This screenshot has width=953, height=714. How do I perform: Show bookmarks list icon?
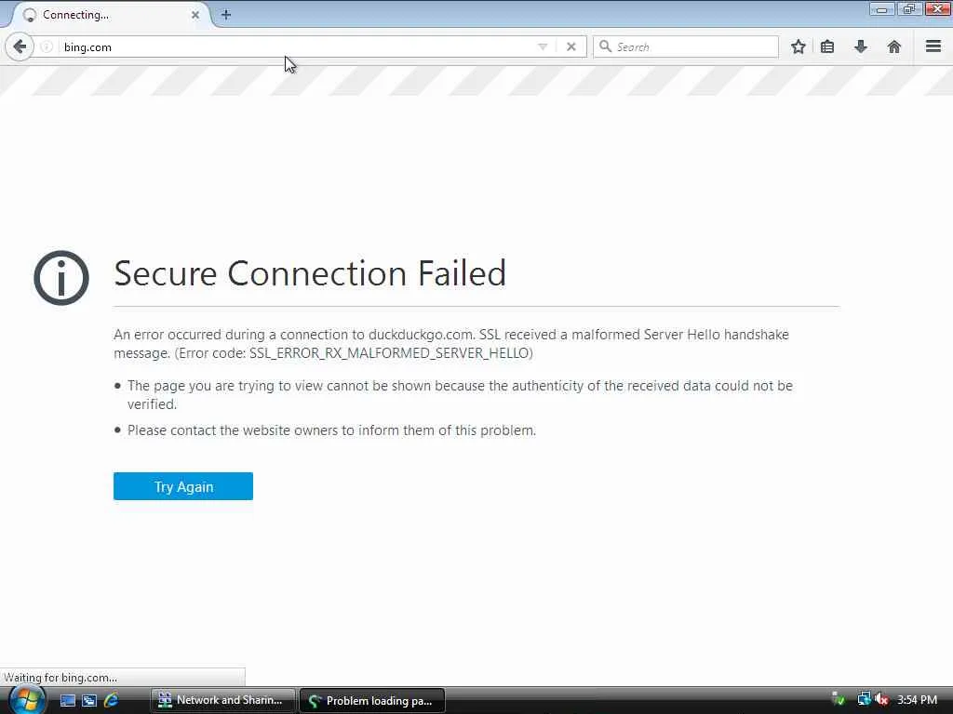click(827, 46)
